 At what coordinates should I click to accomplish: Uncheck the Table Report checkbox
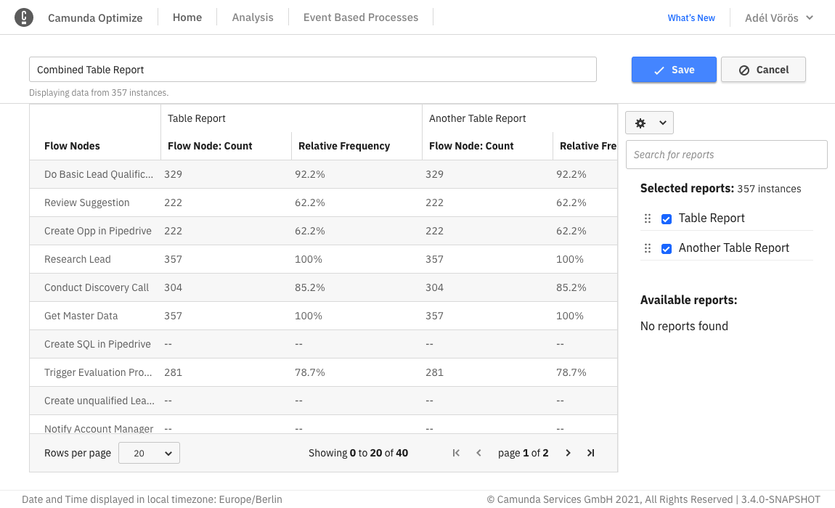tap(667, 218)
